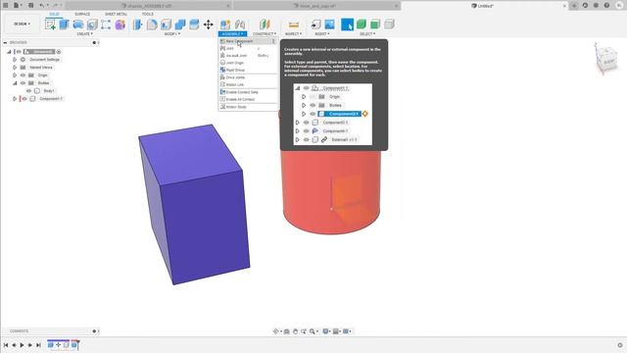Choose Motion Link menu entry
Viewport: 627px width, 353px height.
(x=248, y=84)
